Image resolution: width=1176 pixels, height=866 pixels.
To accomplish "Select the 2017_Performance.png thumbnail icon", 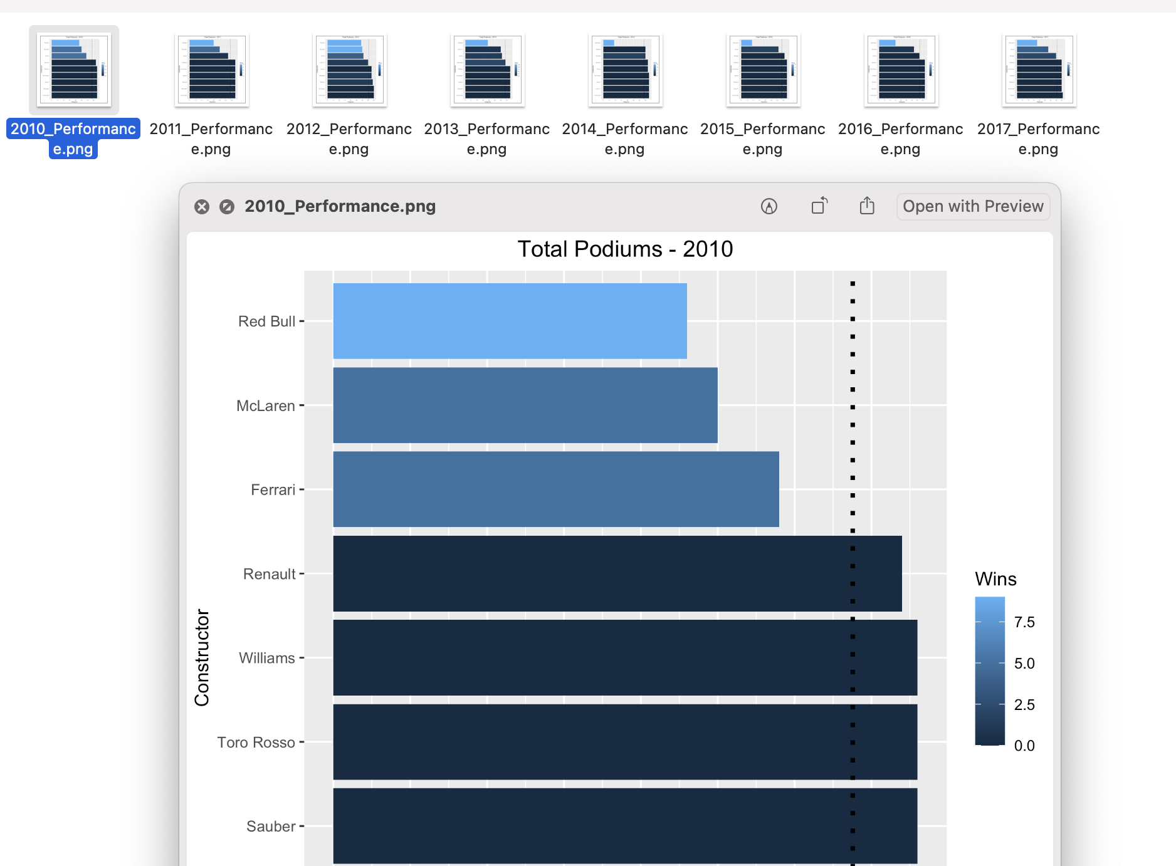I will [x=1039, y=70].
